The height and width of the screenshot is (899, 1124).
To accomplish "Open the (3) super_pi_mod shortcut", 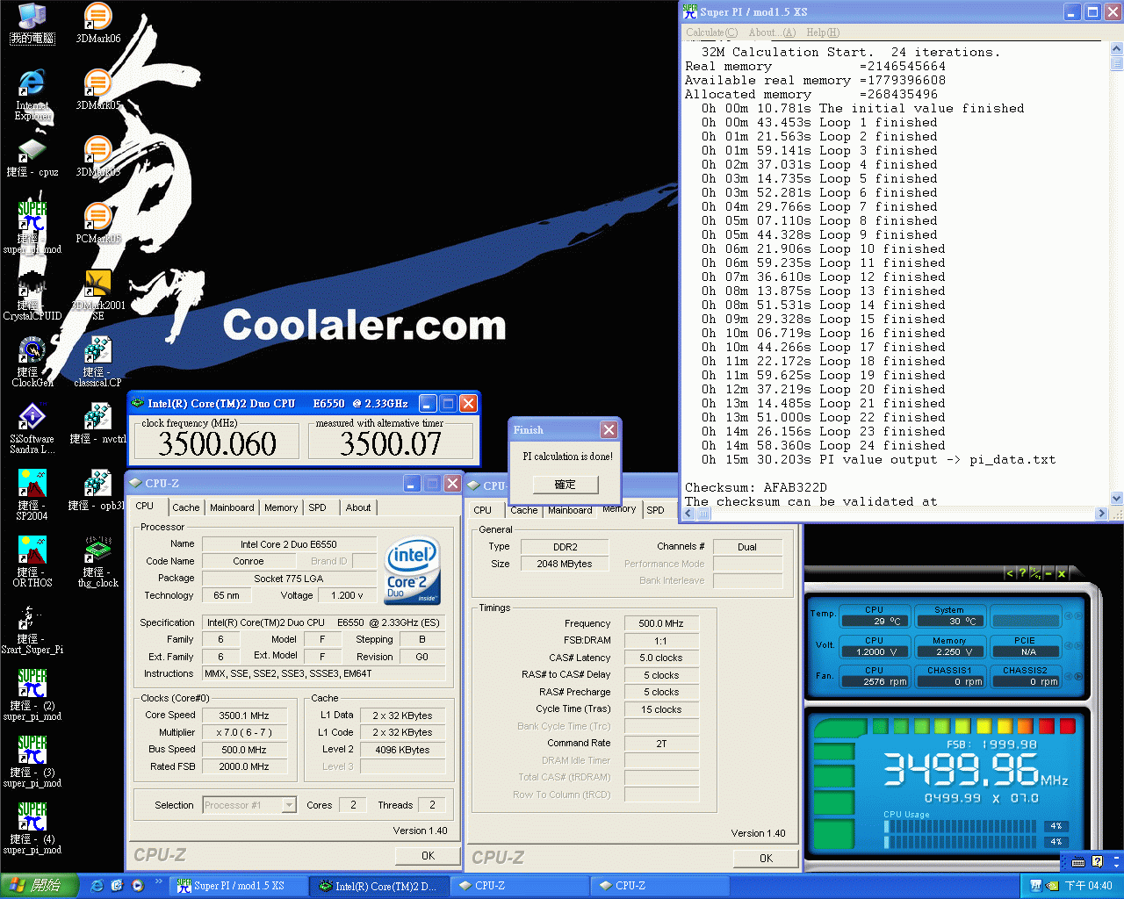I will (x=32, y=761).
